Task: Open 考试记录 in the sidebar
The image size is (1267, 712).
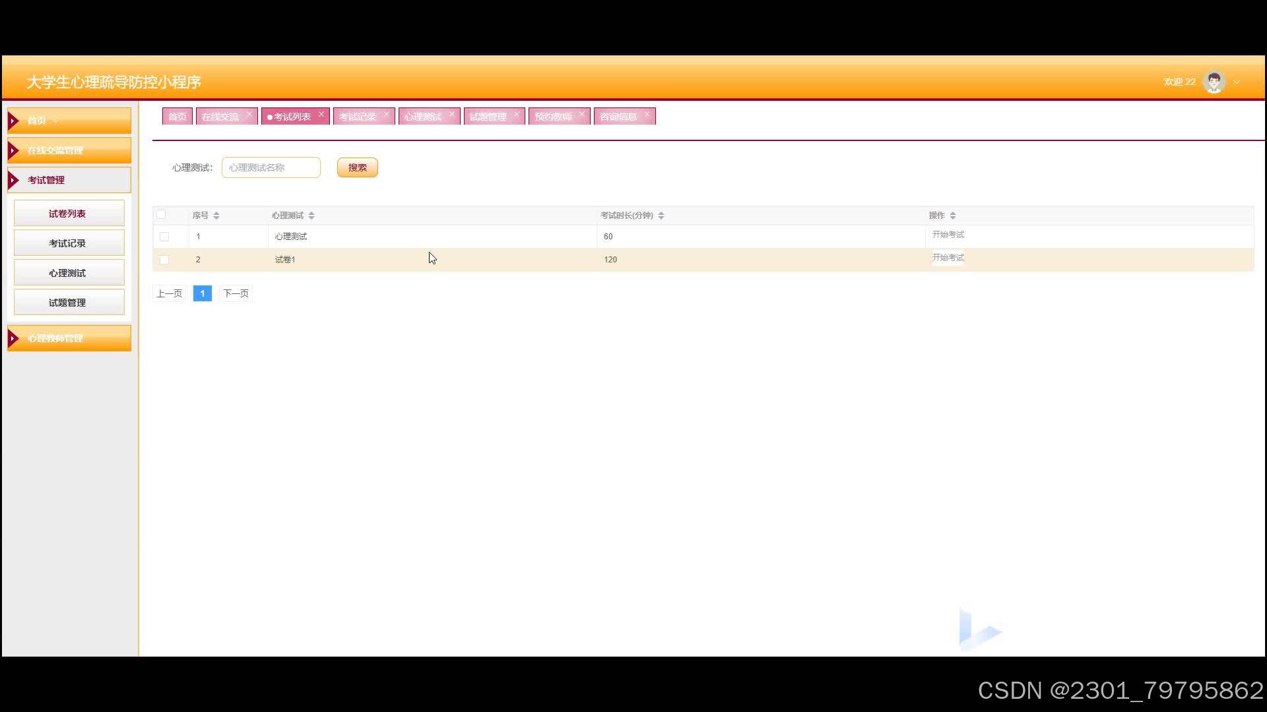Action: click(69, 243)
